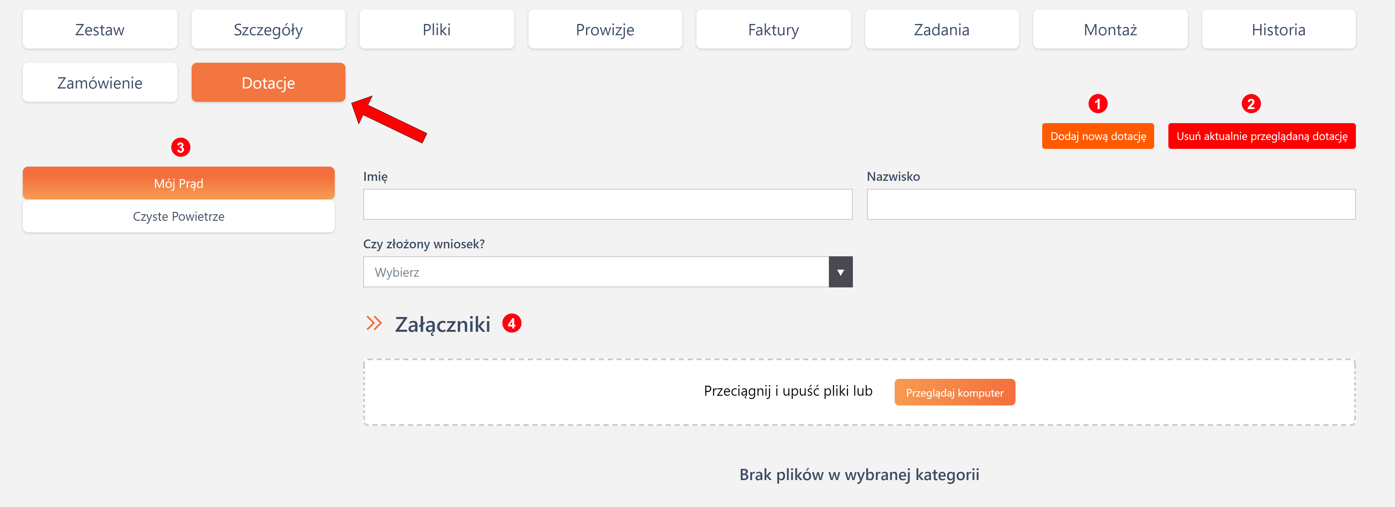Click into the Nazwisko text field
This screenshot has width=1395, height=507.
pyautogui.click(x=1111, y=205)
